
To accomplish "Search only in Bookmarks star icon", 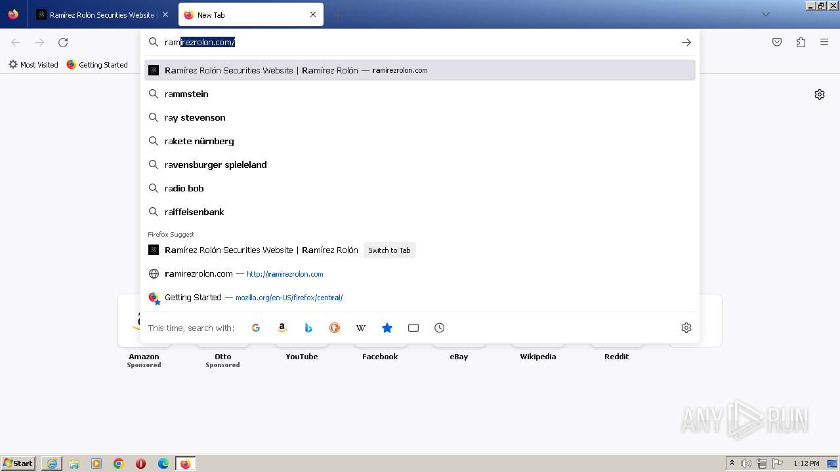I will [x=387, y=328].
